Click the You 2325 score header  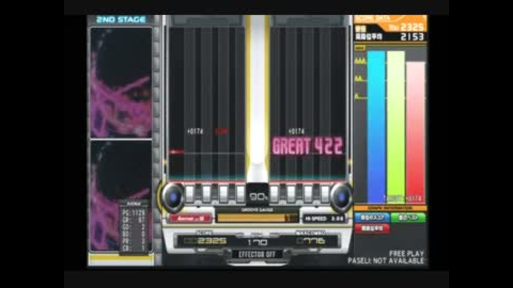click(407, 27)
